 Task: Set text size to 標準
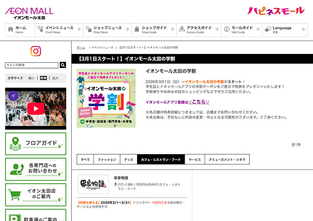pyautogui.click(x=43, y=78)
